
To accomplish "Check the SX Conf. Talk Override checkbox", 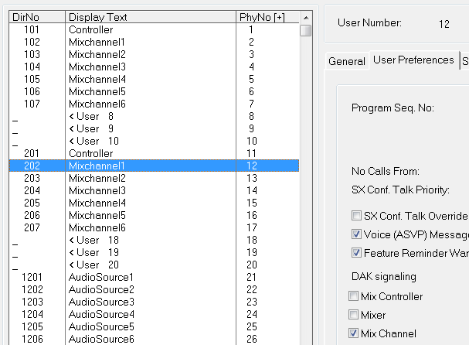I will pos(356,216).
